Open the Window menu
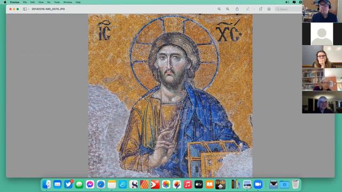Image resolution: width=342 pixels, height=192 pixels. (x=68, y=2)
